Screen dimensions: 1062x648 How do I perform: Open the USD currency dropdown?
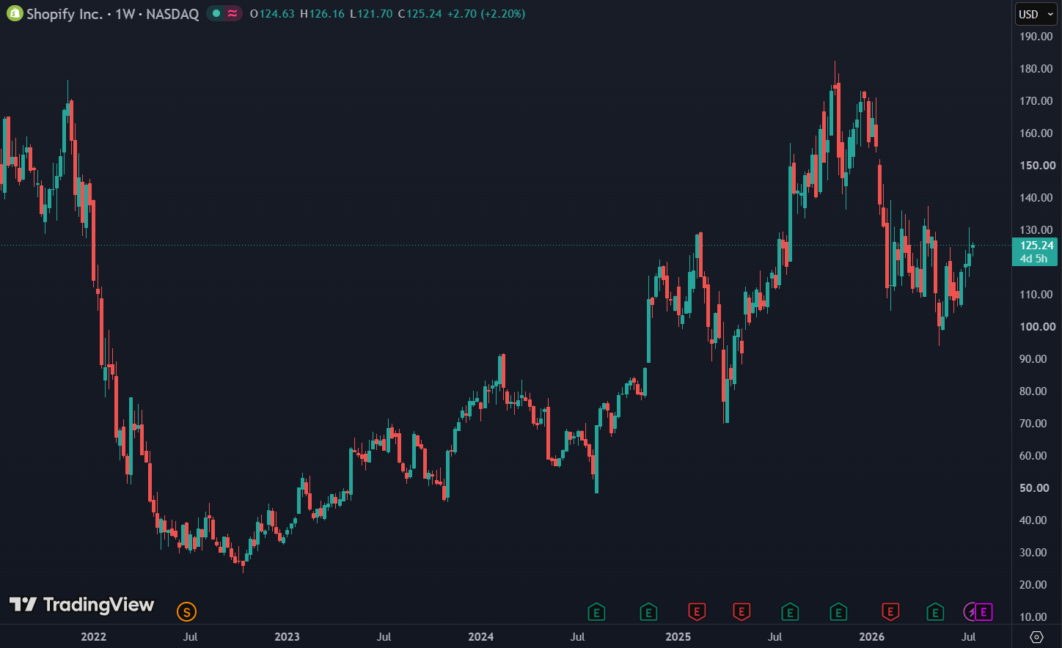(1036, 14)
